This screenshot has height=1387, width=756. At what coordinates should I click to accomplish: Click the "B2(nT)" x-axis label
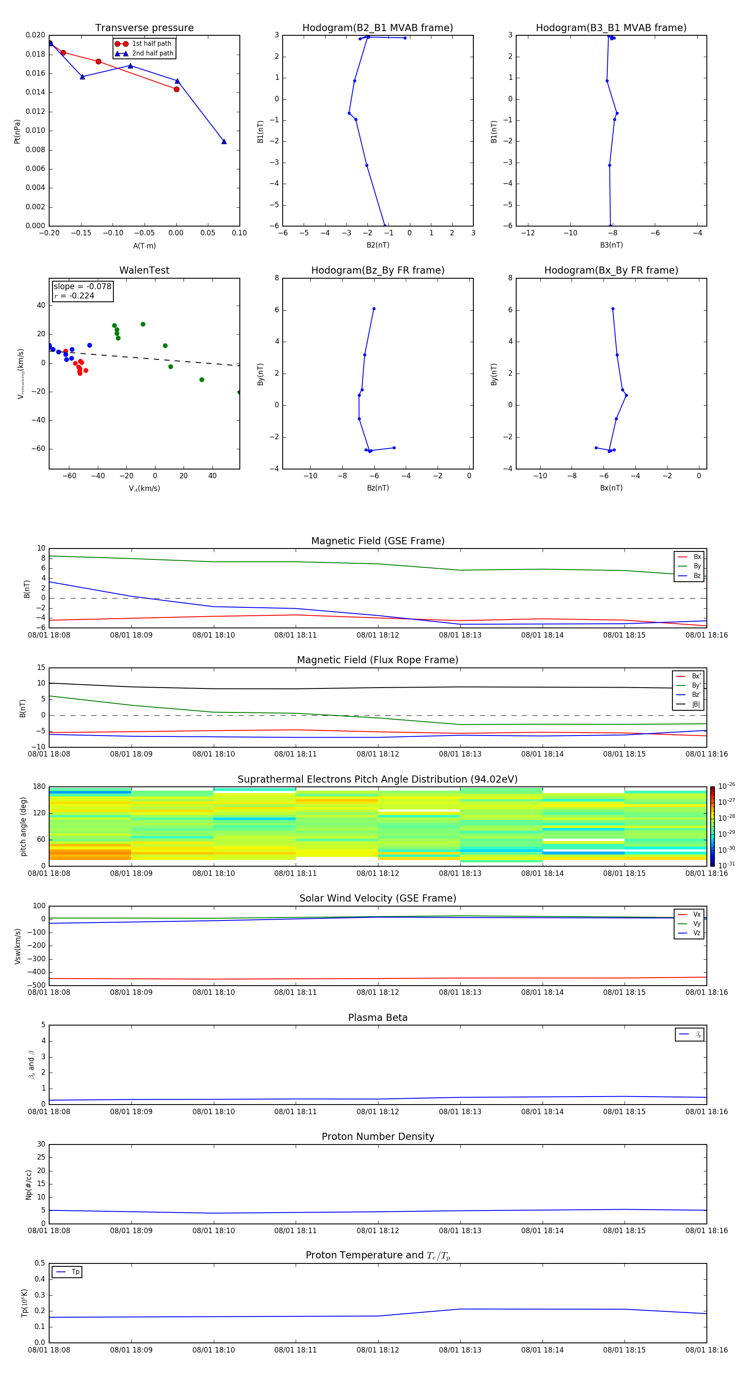(x=378, y=245)
